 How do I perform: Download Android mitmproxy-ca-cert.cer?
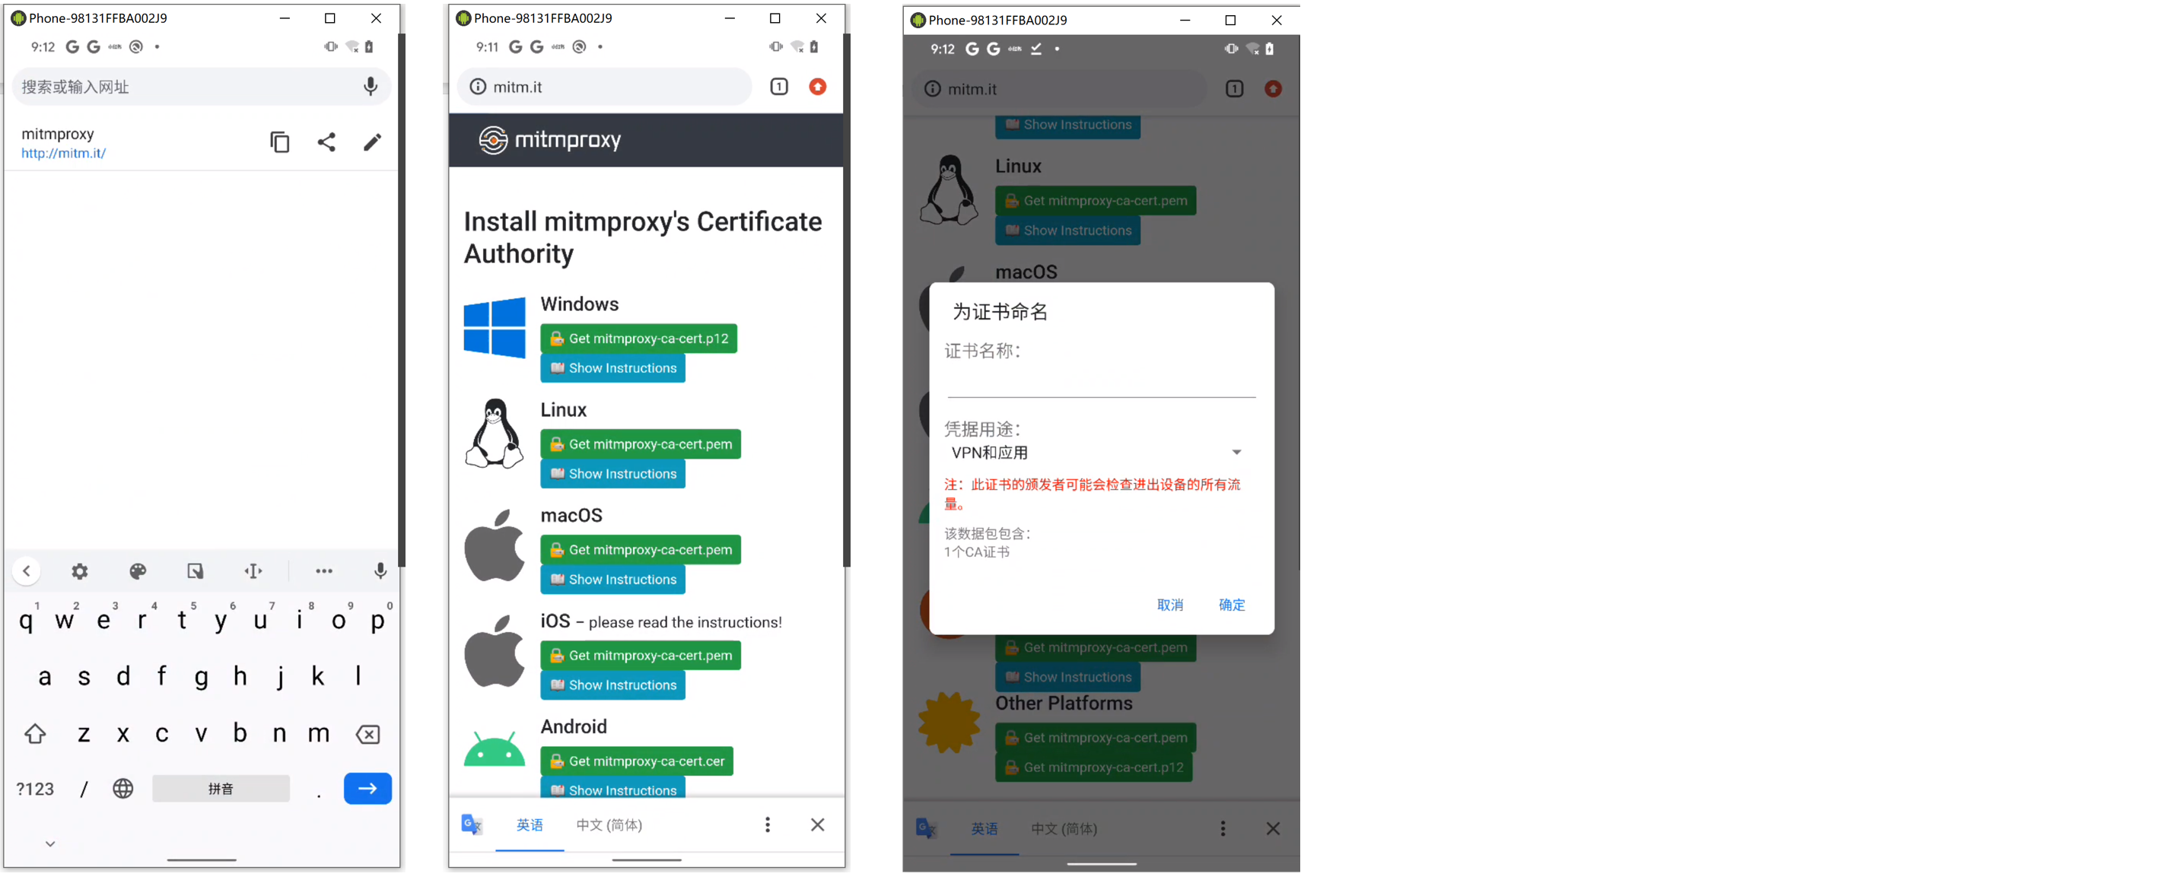click(638, 761)
